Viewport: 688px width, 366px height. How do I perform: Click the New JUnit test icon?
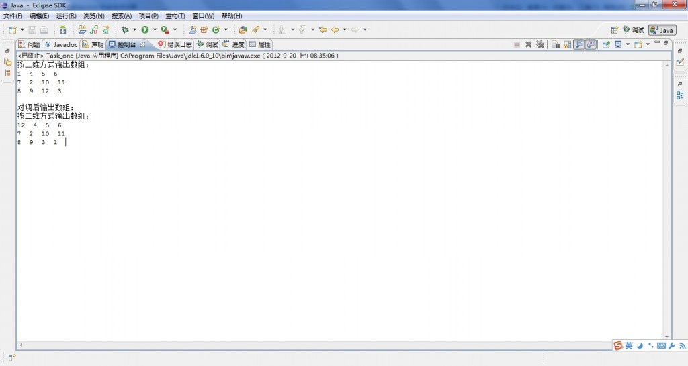(94, 29)
